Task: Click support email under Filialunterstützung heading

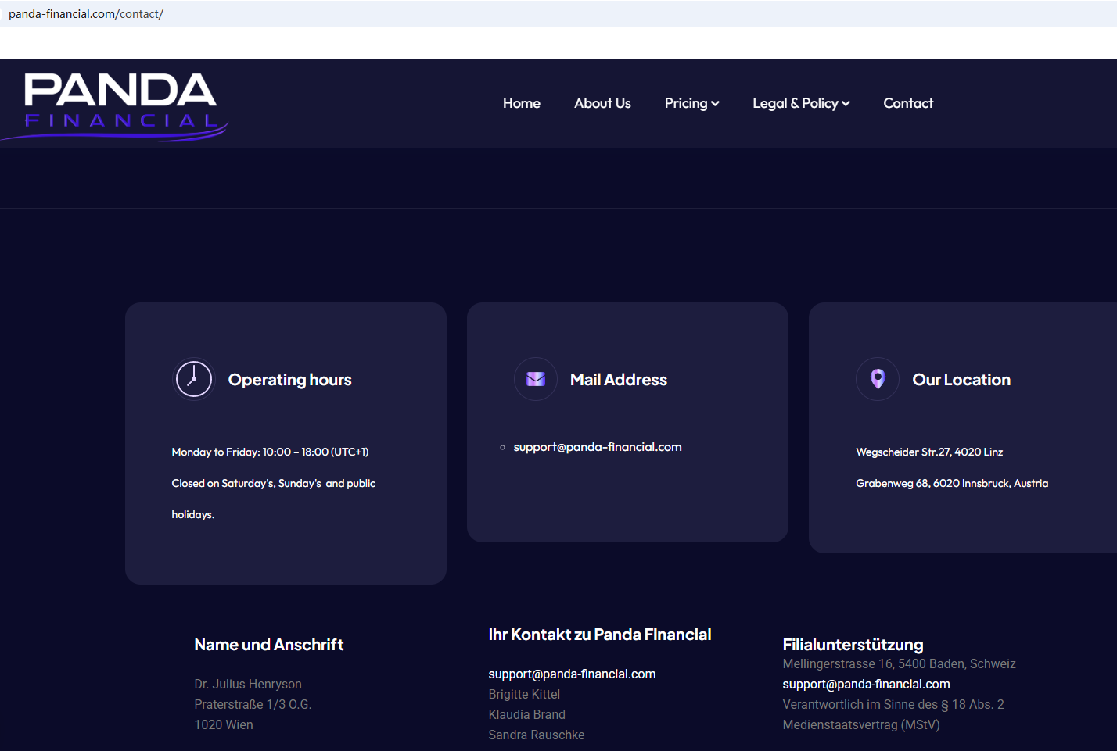Action: coord(866,684)
